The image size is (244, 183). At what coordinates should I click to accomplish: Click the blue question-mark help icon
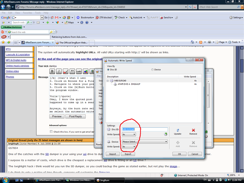point(87,22)
